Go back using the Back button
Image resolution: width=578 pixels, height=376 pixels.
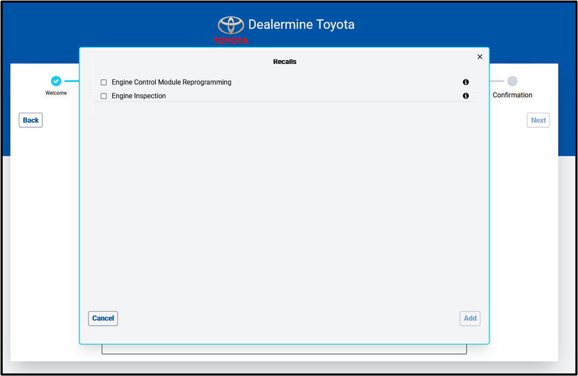[31, 120]
